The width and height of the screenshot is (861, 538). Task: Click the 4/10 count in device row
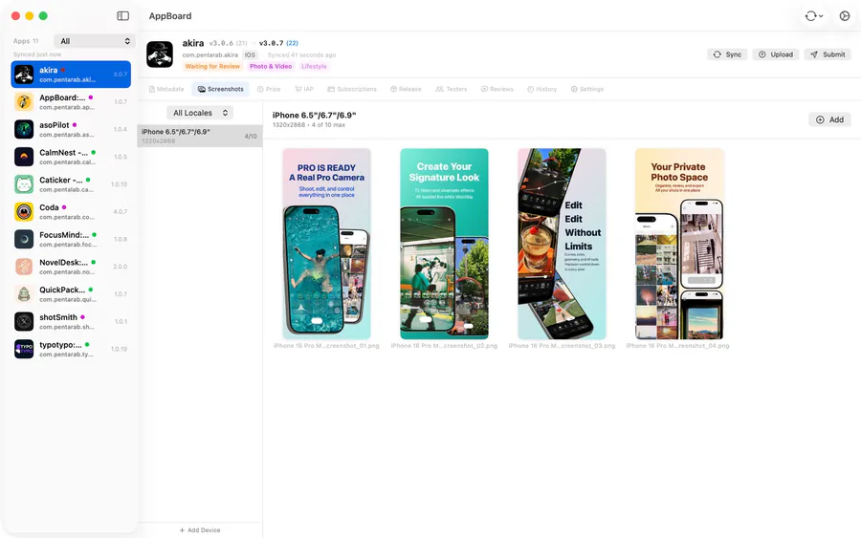251,136
